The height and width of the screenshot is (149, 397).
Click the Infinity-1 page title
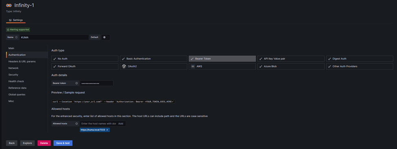click(24, 5)
